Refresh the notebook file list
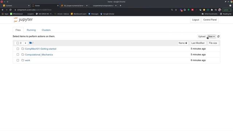 [218, 36]
